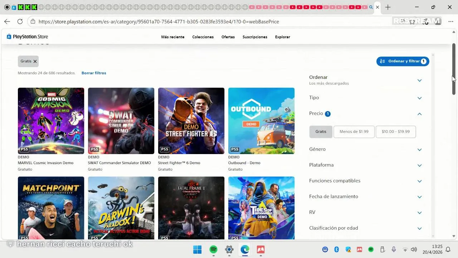Click the PlayStation Store logo
Image resolution: width=458 pixels, height=258 pixels.
pos(27,37)
